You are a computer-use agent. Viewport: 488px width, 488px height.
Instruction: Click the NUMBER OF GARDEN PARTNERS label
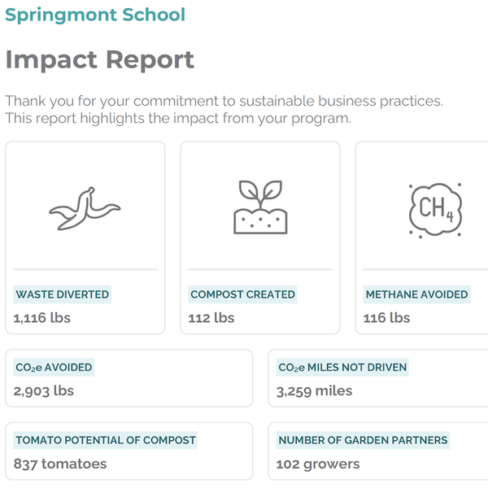pos(363,440)
